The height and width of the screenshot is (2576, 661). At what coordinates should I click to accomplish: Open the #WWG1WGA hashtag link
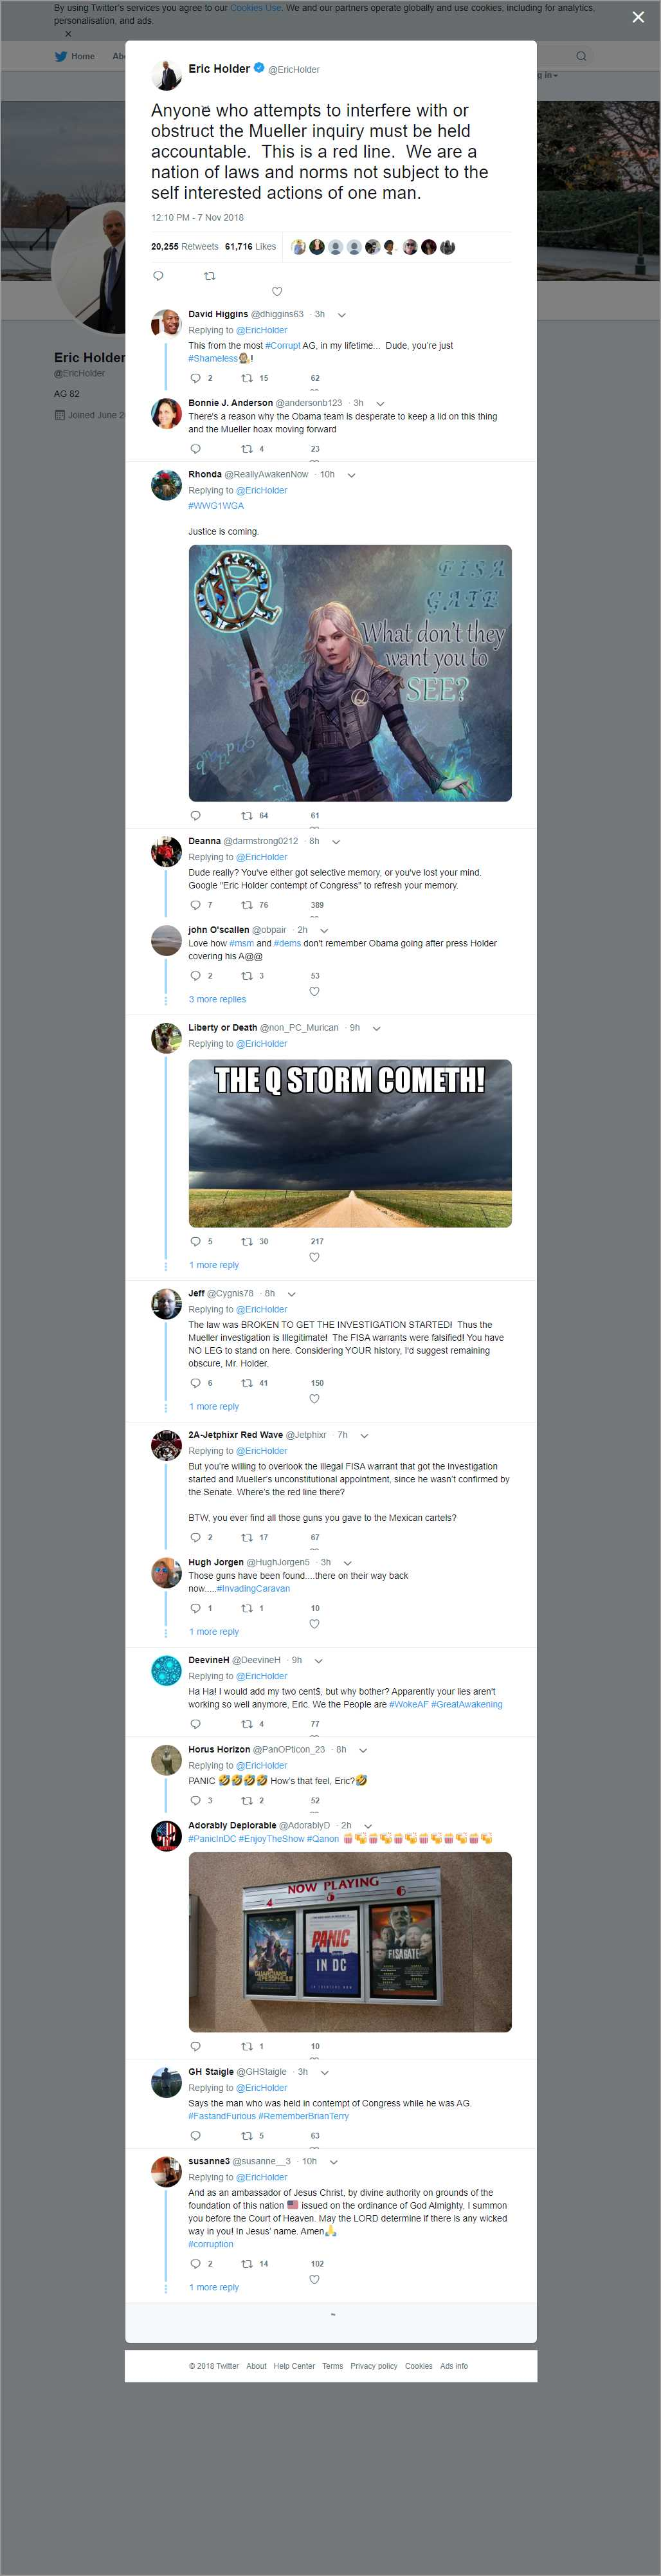point(216,506)
